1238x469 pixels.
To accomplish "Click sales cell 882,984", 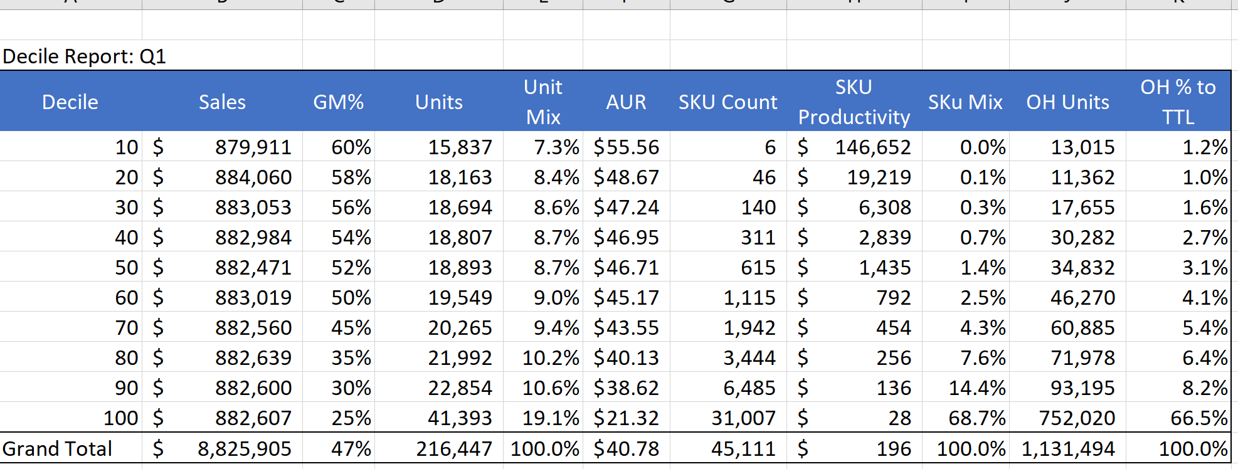I will tap(223, 237).
